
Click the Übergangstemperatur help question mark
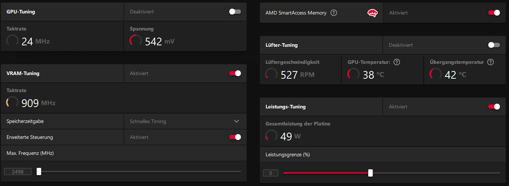tap(490, 62)
